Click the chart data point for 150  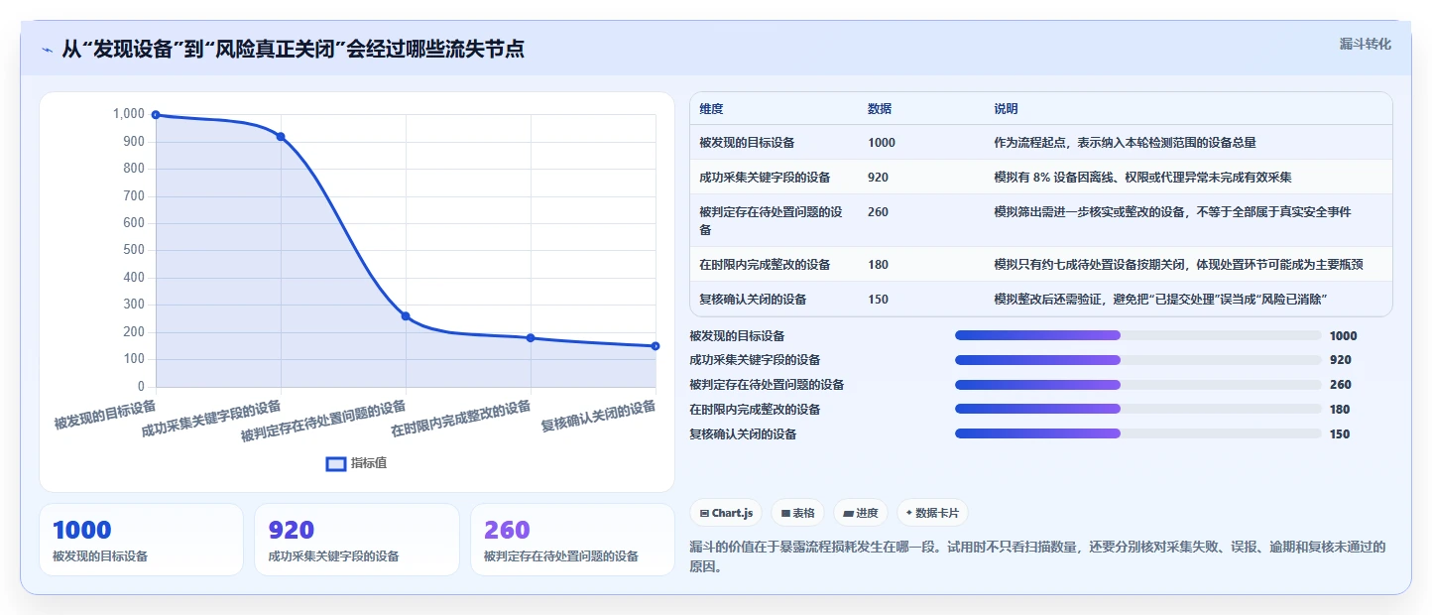click(656, 346)
